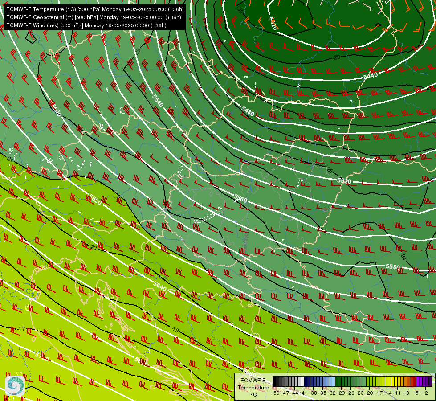Screen dimensions: 436x401
Task: Click the -23 legend tick label
Action: [360, 393]
